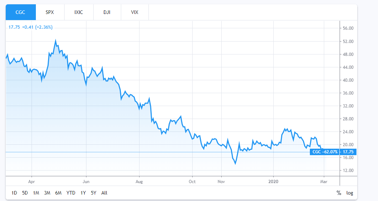Click the 52.00 price axis label
The image size is (378, 201).
point(348,42)
